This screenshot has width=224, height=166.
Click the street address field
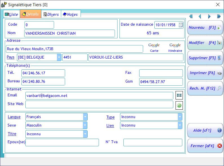click(74, 49)
